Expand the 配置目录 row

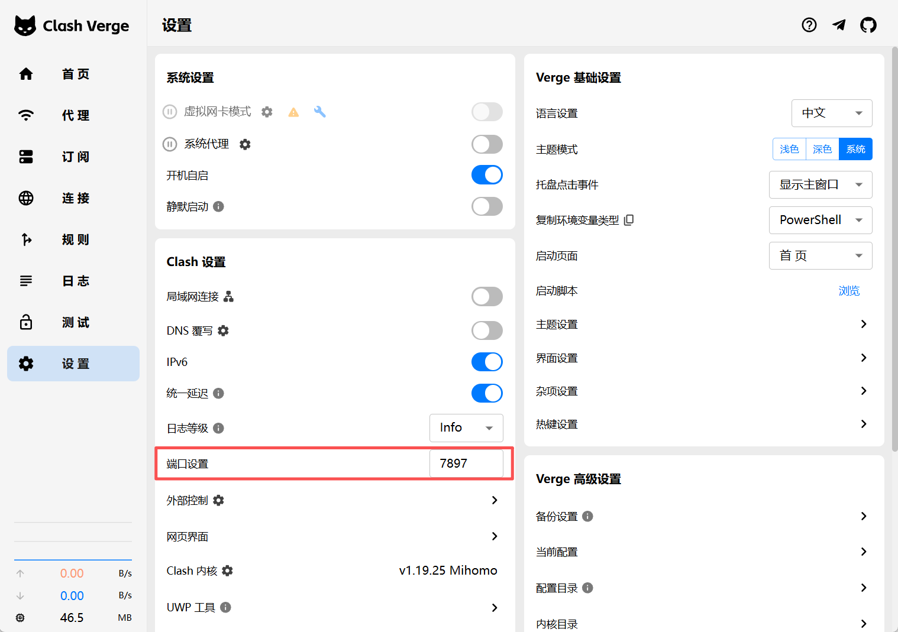(x=703, y=588)
